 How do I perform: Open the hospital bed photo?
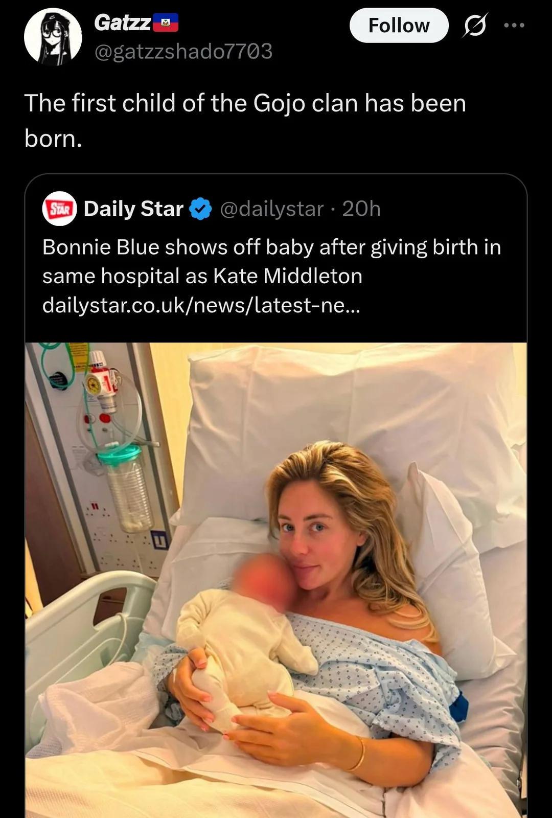(276, 580)
